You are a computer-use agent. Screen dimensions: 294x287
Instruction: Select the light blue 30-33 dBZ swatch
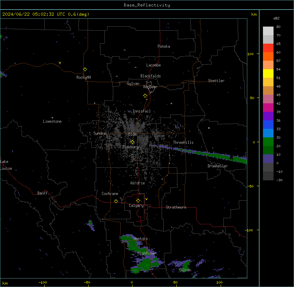(268, 133)
